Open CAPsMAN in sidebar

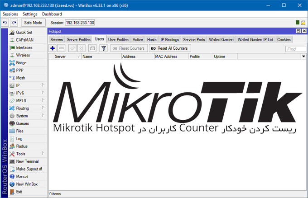pos(28,40)
